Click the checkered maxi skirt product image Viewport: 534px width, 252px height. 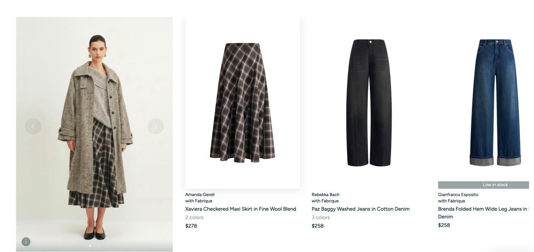click(242, 102)
